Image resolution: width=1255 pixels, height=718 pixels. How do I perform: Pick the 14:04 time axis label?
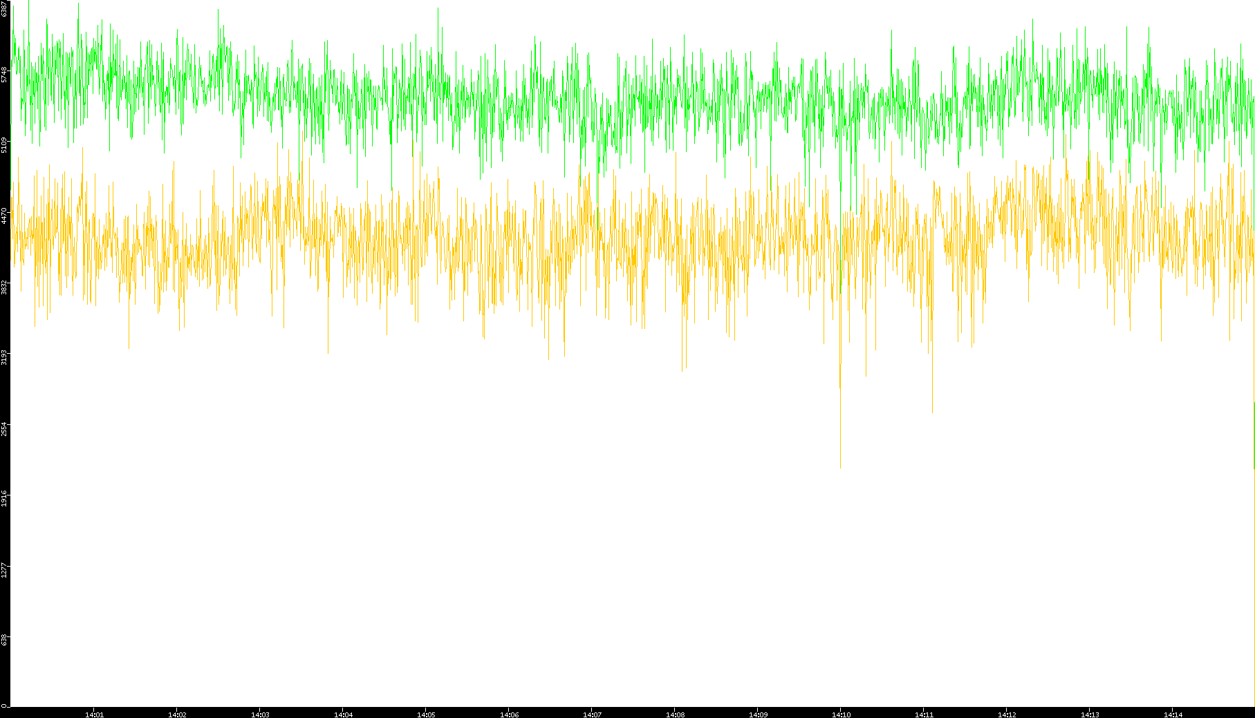coord(343,714)
